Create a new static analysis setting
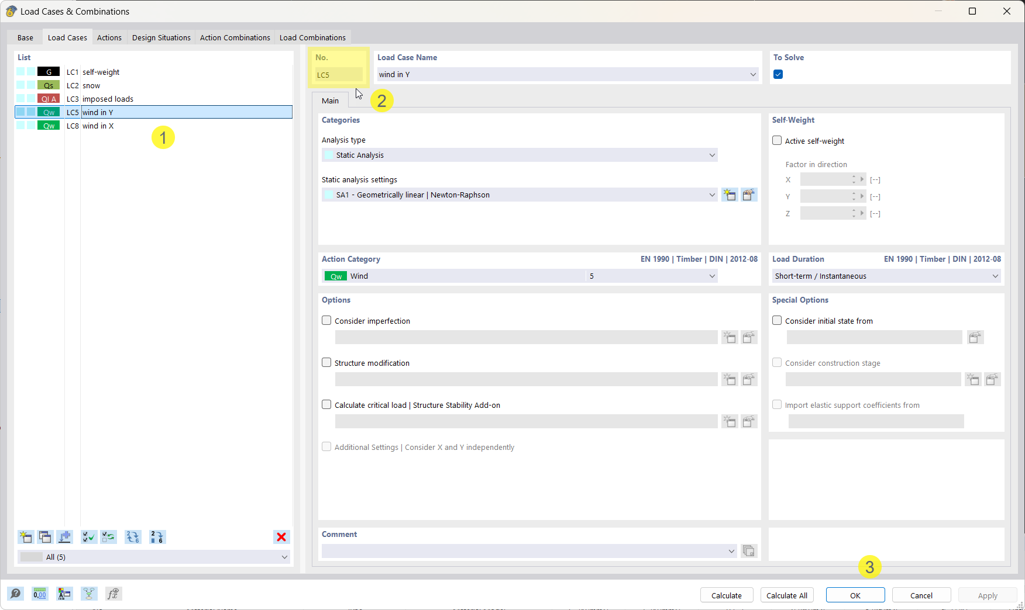The image size is (1025, 610). (x=730, y=195)
